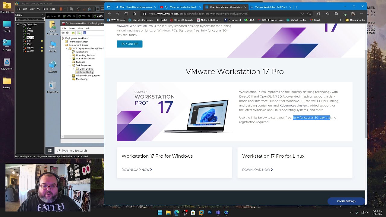386x217 pixels.
Task: Open Photoshop from host taskbar
Action: [210, 212]
